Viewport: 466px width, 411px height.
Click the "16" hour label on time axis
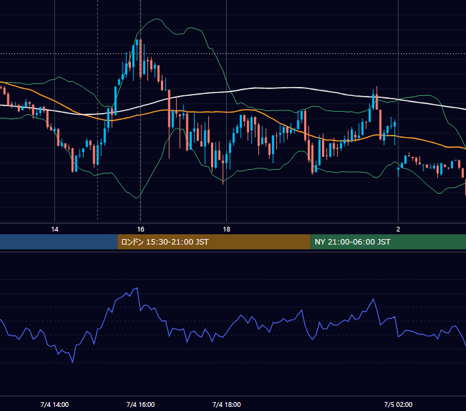pos(140,229)
